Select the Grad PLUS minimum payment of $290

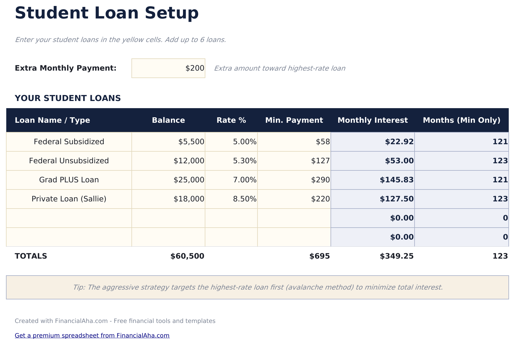[320, 180]
